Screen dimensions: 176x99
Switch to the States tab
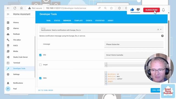(57, 21)
